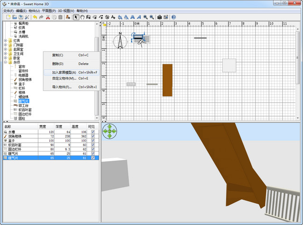The width and height of the screenshot is (303, 225).
Task: Click the Zoom out magnifier icon
Action: [152, 17]
